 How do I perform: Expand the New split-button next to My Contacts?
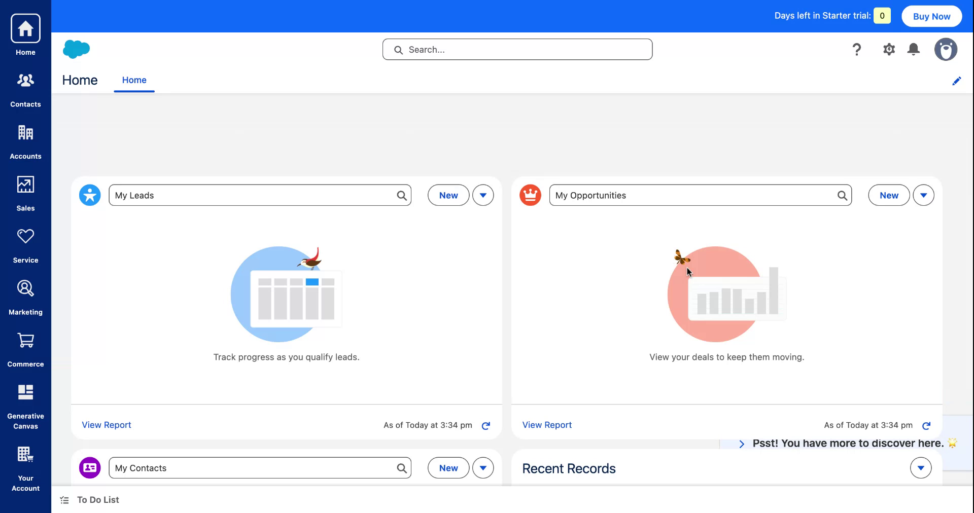[482, 468]
